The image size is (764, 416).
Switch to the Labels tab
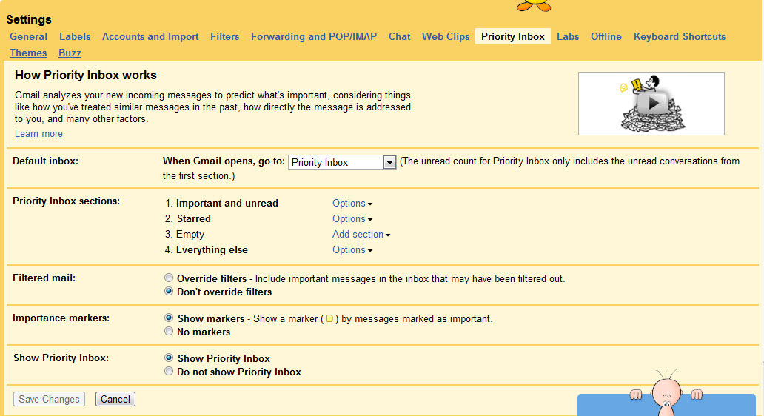tap(75, 36)
